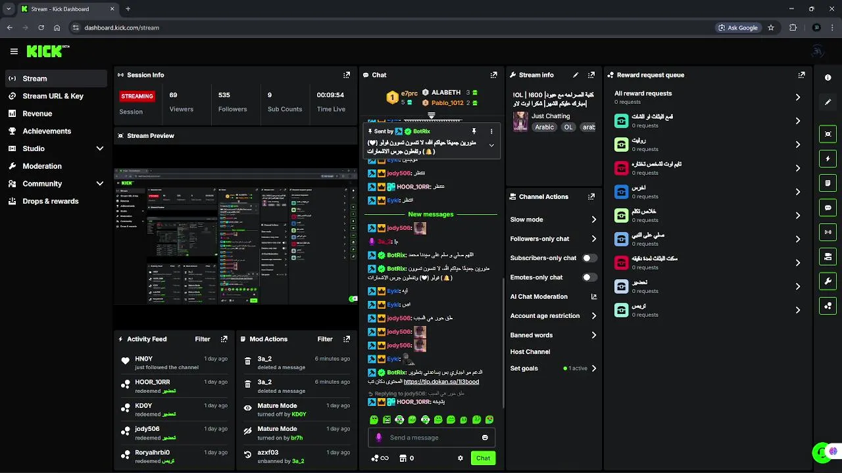
Task: Collapse the pinned message with the chevron
Action: pos(491,145)
